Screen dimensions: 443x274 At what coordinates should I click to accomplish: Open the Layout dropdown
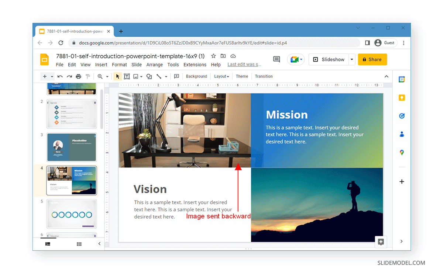pyautogui.click(x=221, y=76)
